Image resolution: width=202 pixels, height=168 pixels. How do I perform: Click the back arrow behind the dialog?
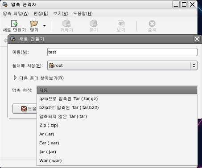click(x=6, y=41)
